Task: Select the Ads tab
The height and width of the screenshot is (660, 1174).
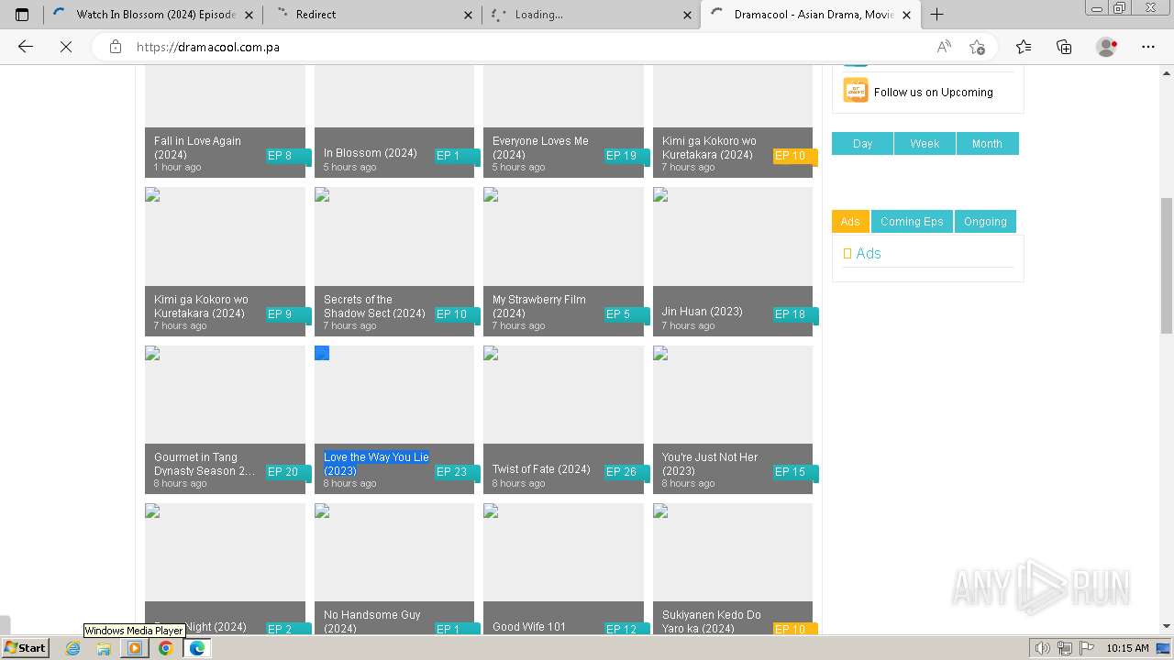Action: click(850, 222)
